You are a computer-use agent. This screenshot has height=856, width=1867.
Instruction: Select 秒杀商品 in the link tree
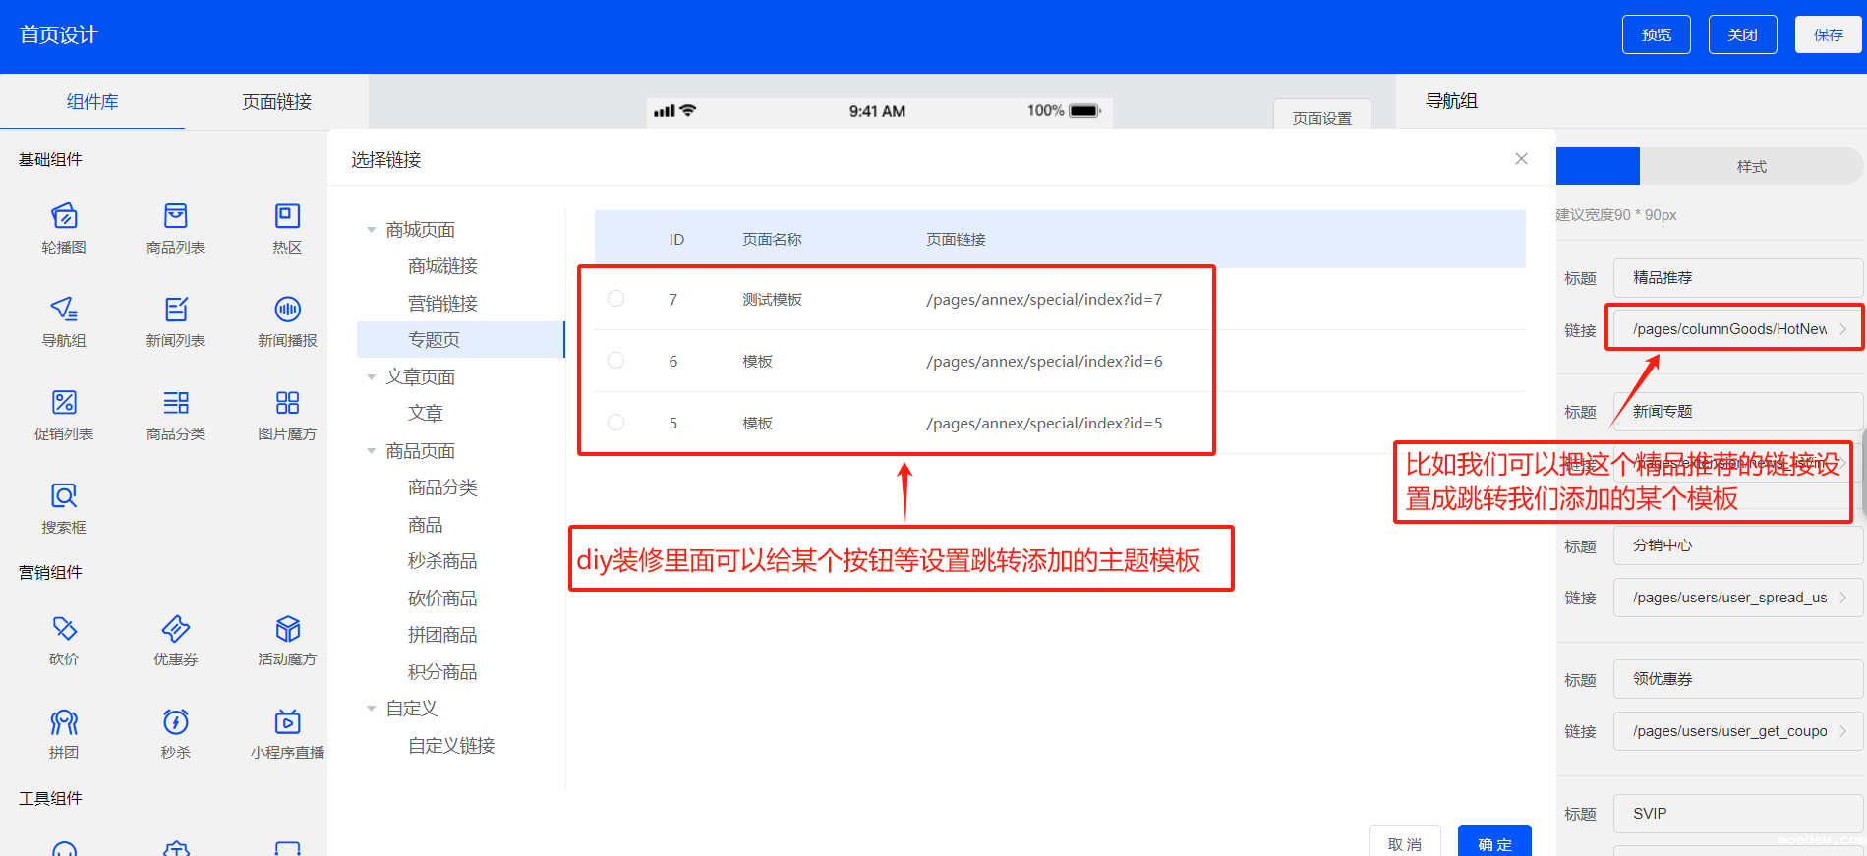coord(442,561)
